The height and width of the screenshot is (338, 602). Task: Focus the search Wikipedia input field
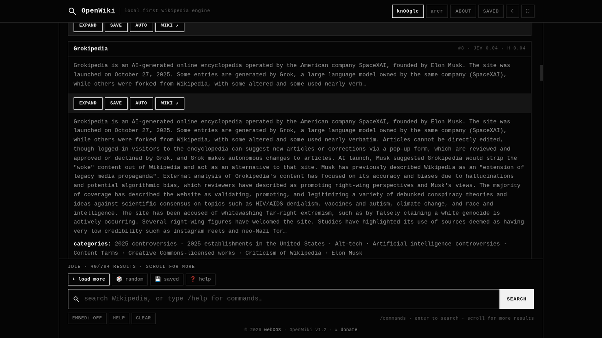[290, 299]
